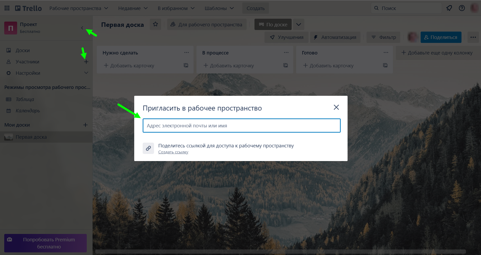Open the apps grid switcher icon
The height and width of the screenshot is (255, 481).
(7, 8)
